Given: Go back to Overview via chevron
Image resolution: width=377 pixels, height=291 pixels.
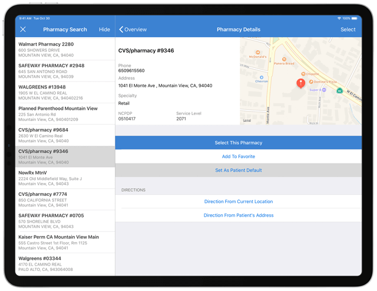Looking at the screenshot, I should click(x=133, y=30).
